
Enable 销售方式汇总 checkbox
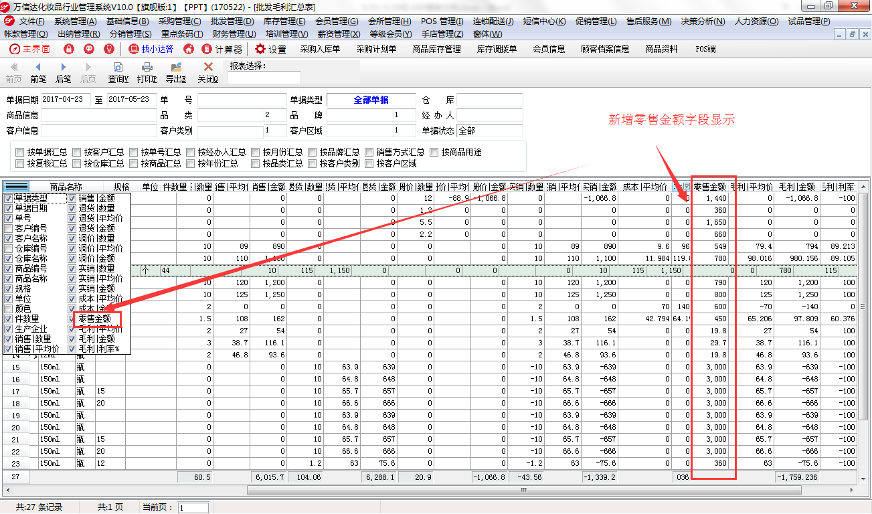click(x=369, y=152)
